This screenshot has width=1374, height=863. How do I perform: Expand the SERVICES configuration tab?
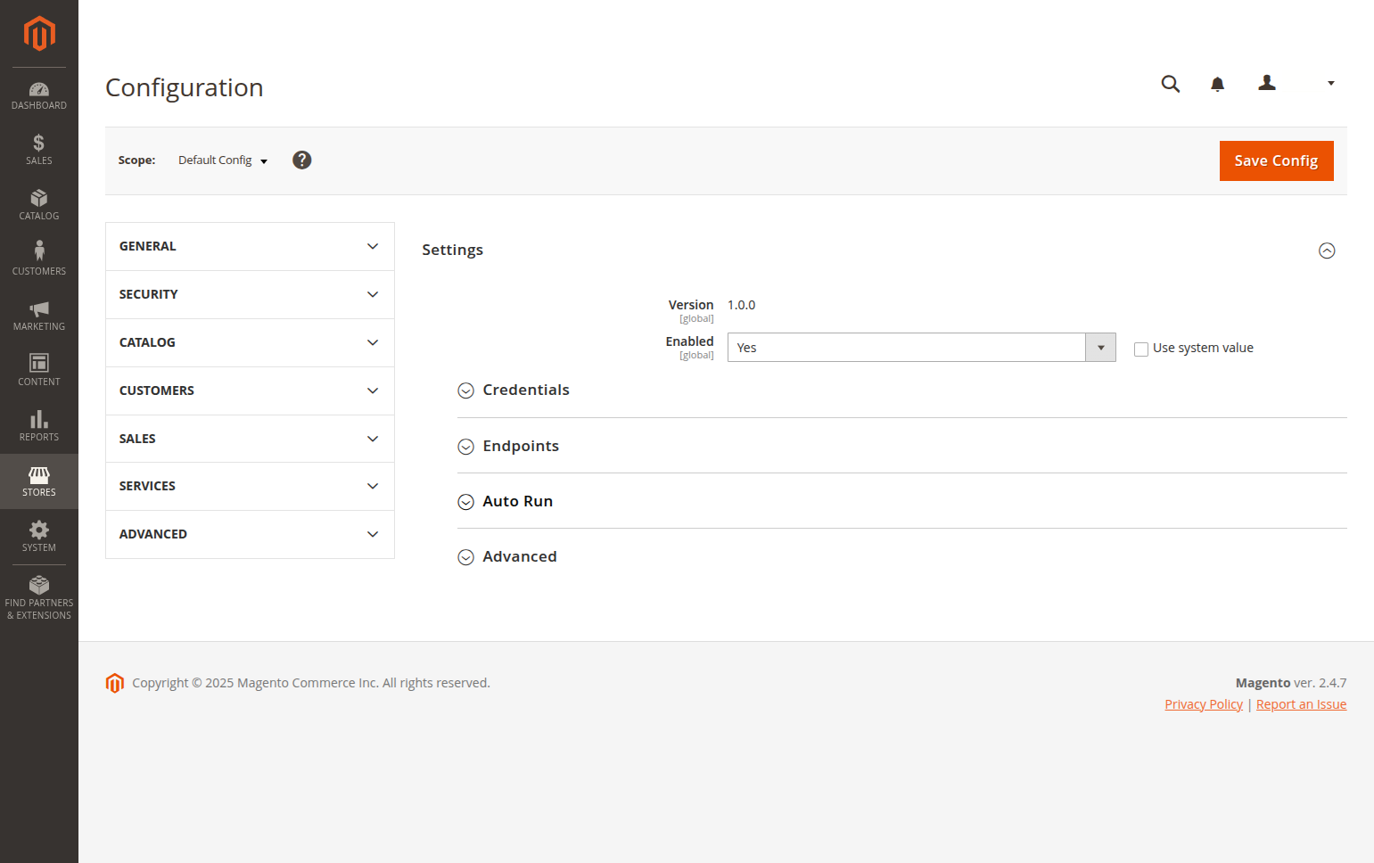coord(250,486)
